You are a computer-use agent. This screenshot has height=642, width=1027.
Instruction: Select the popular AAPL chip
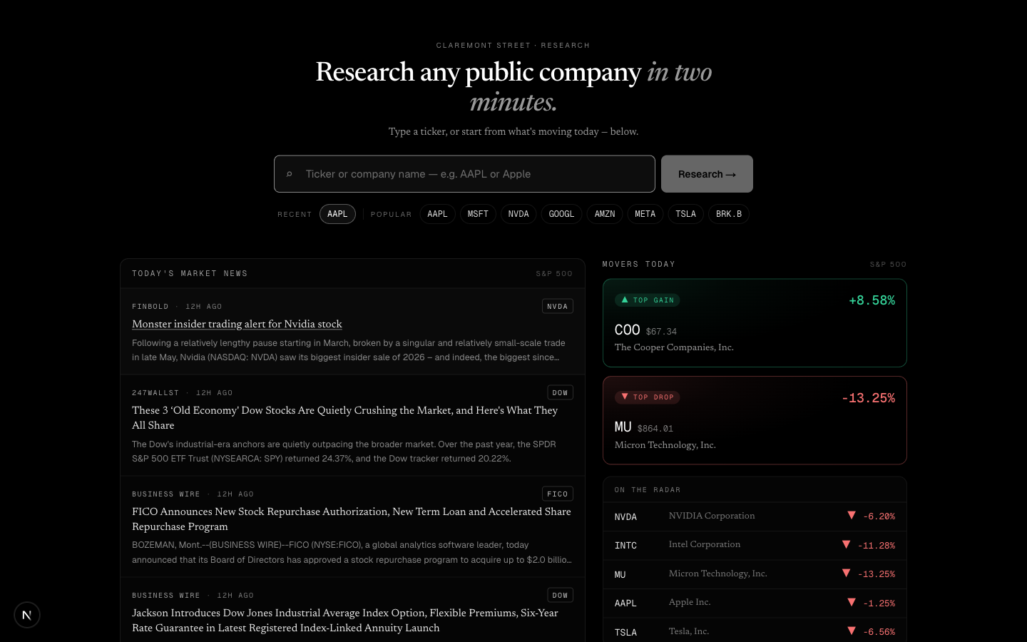pyautogui.click(x=437, y=214)
